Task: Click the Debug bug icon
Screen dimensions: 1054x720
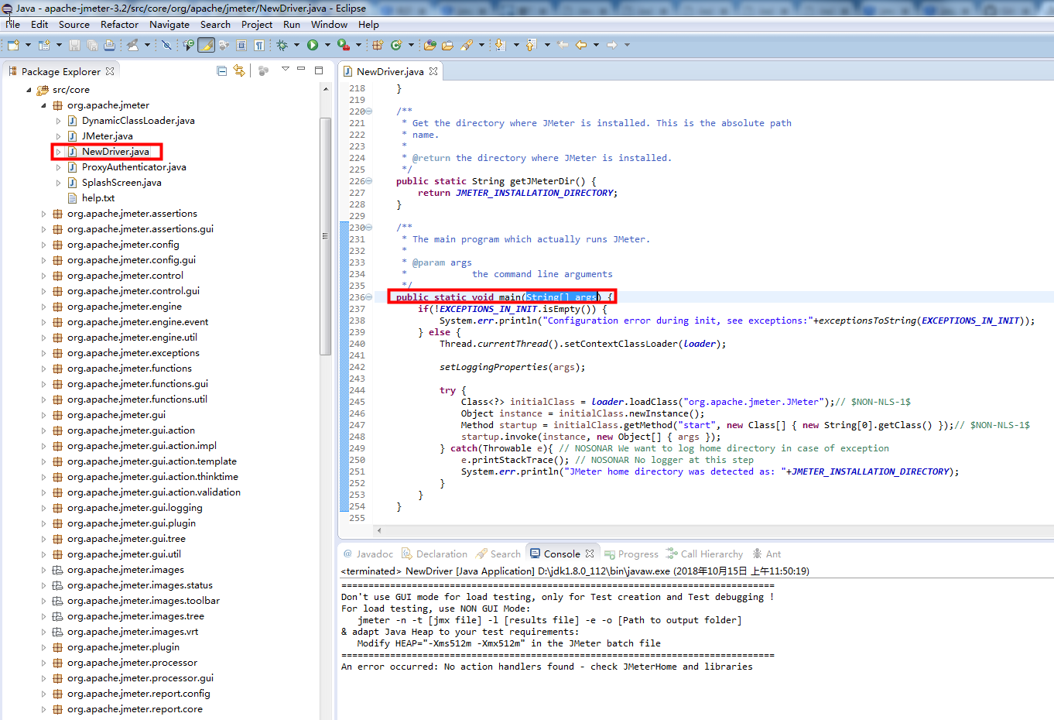Action: [x=282, y=45]
